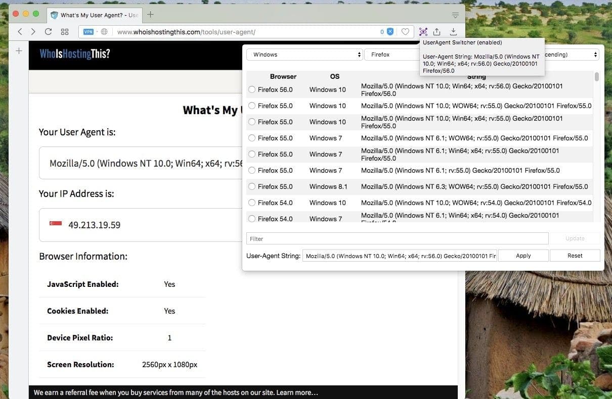Reload the current page

click(49, 32)
